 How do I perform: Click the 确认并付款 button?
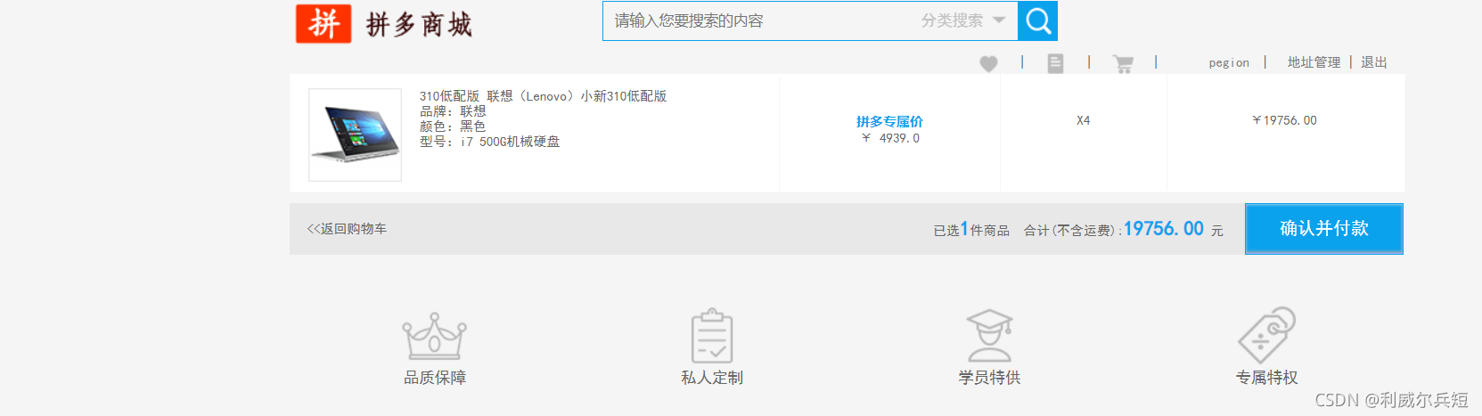tap(1323, 229)
